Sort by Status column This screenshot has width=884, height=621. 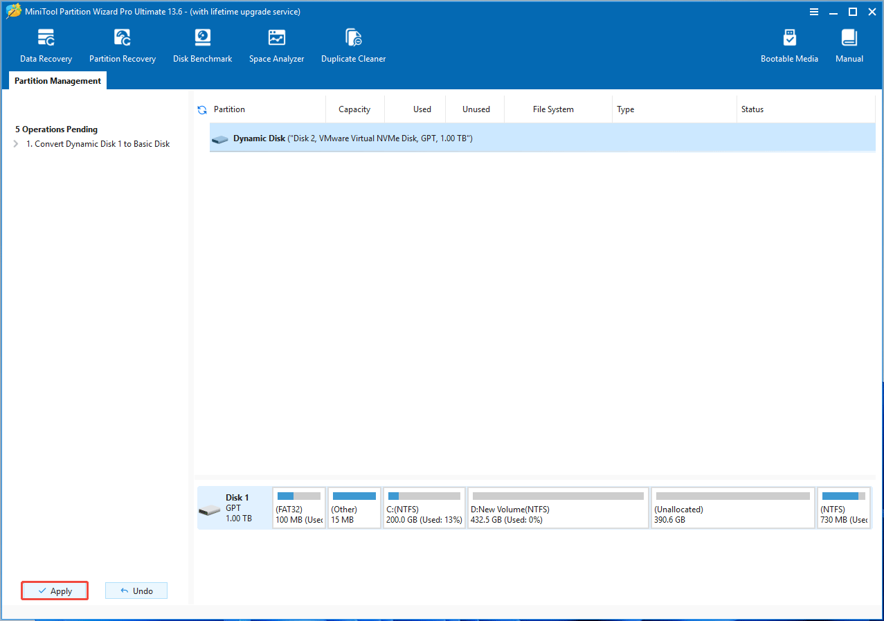(806, 109)
